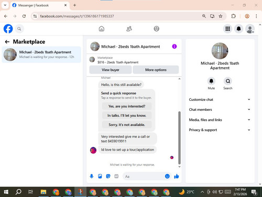Reload the page with refresh icon
The image size is (262, 197).
pyautogui.click(x=24, y=16)
